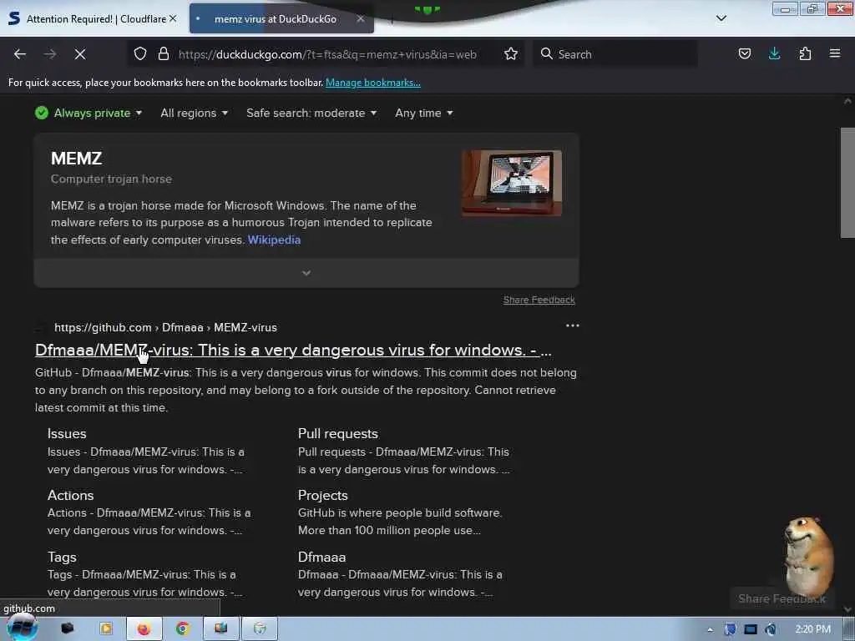Open the Any time filter
The height and width of the screenshot is (641, 855).
[423, 113]
